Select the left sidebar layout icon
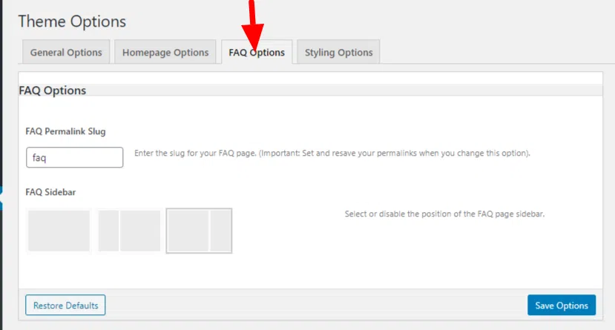 tap(129, 231)
